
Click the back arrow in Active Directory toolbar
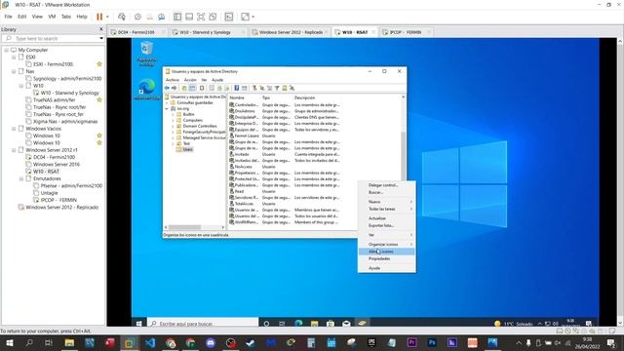(167, 88)
